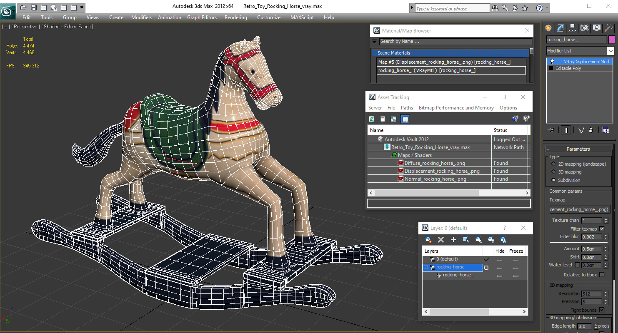Click the Edge length value field
Image resolution: width=618 pixels, height=333 pixels.
(x=585, y=326)
